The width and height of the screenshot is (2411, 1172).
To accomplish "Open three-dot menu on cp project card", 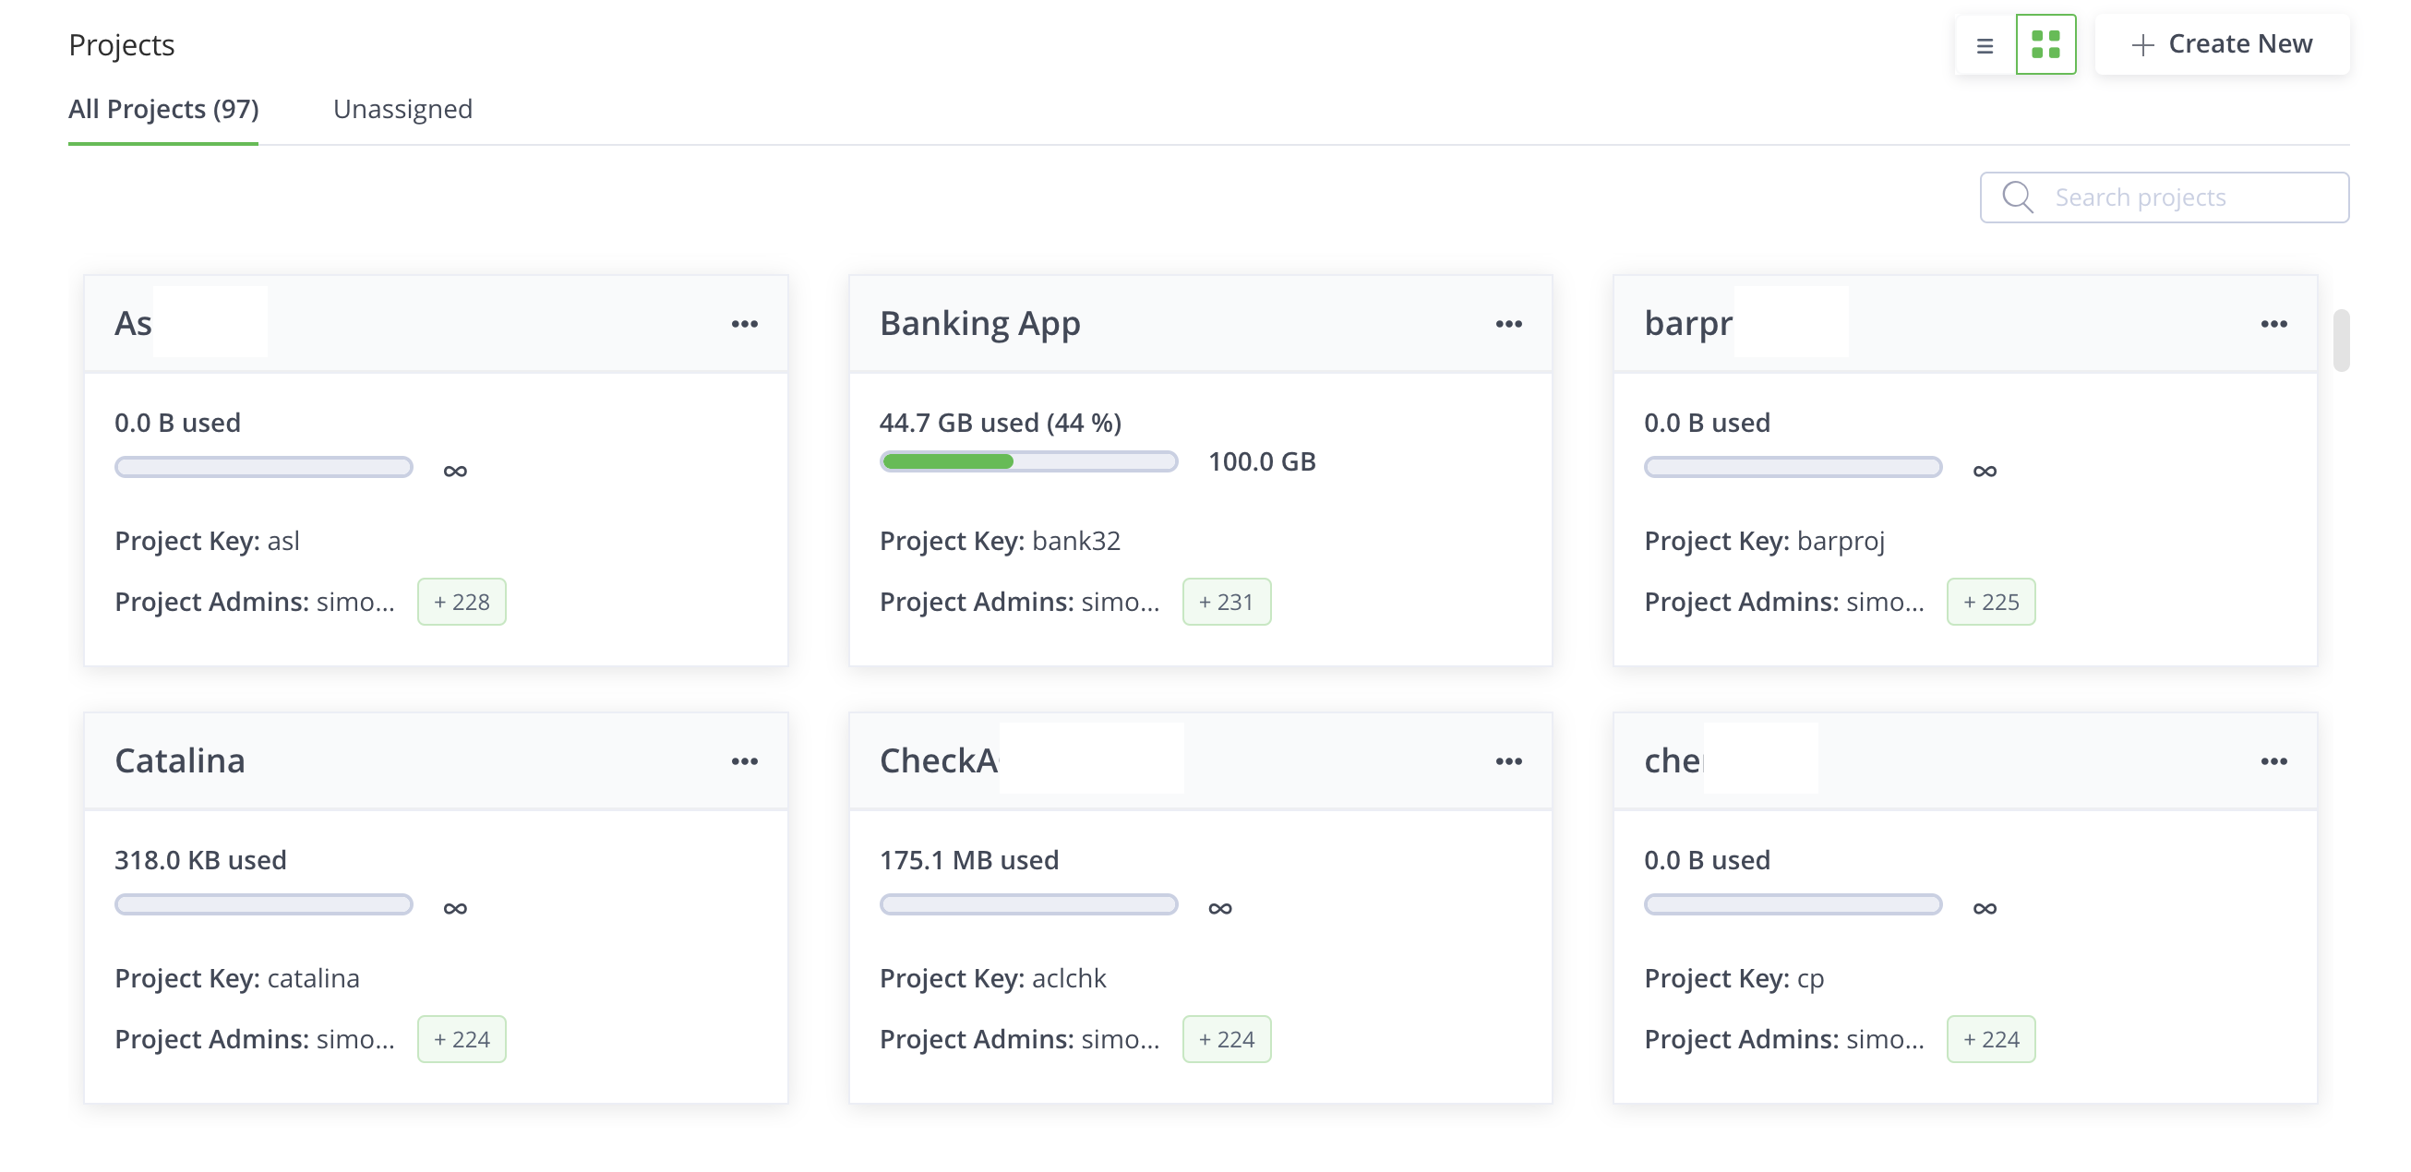I will pos(2273,761).
